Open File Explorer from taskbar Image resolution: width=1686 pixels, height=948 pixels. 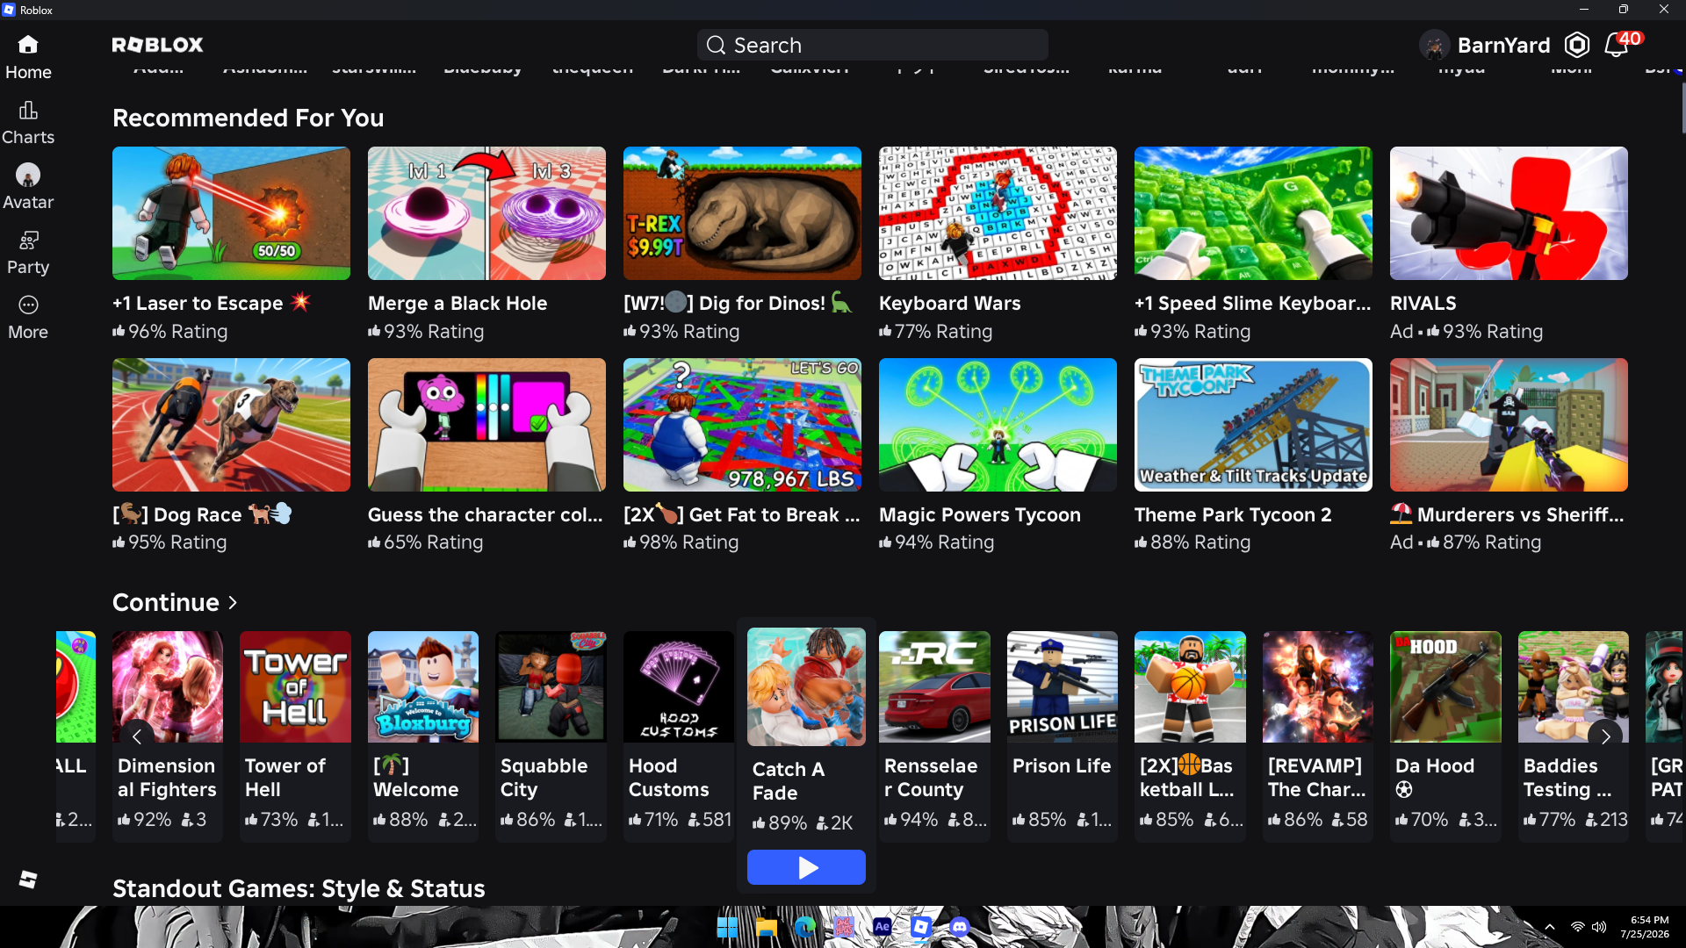click(x=766, y=927)
